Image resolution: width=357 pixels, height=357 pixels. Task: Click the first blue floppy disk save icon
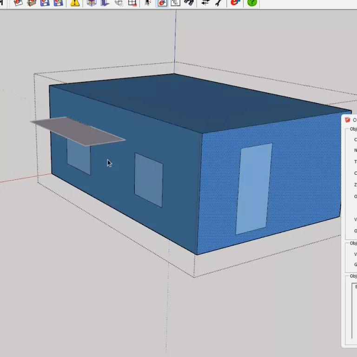coord(45,2)
